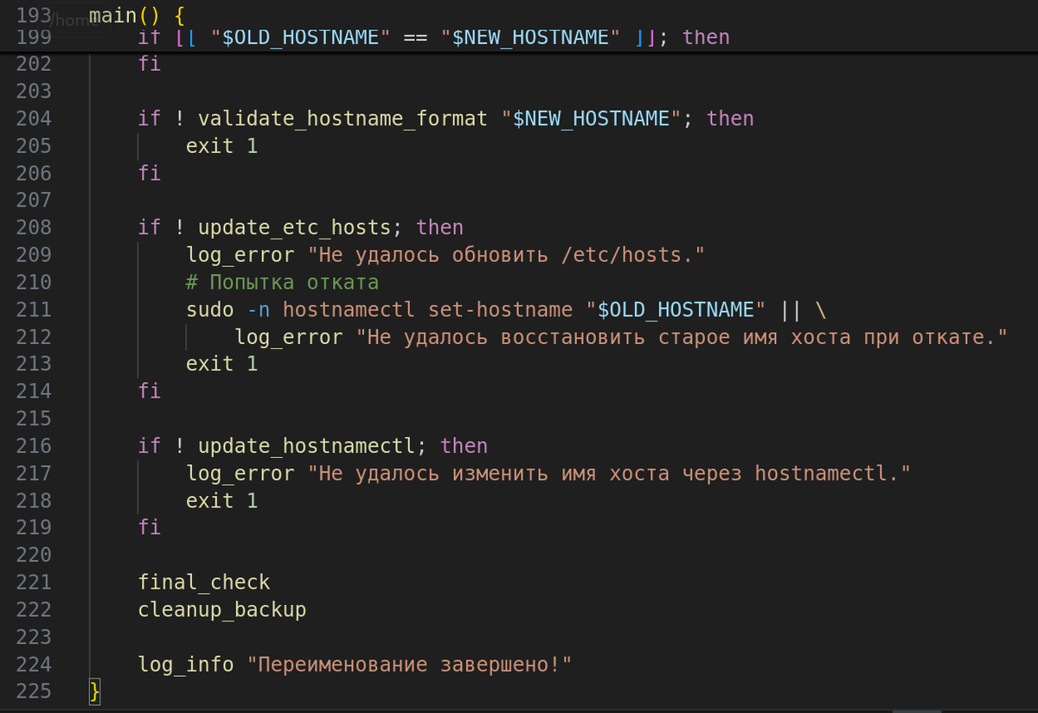Click 'then' keyword on line 199
Image resolution: width=1038 pixels, height=713 pixels.
click(x=706, y=37)
